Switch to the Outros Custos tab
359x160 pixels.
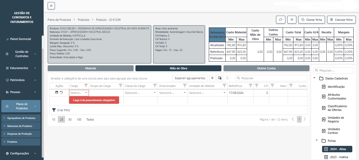(x=266, y=68)
